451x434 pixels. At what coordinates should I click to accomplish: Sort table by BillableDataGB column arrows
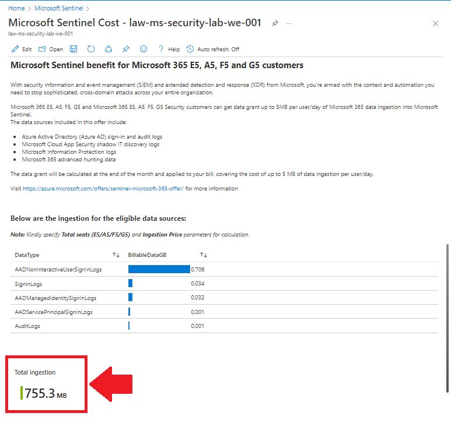(204, 255)
